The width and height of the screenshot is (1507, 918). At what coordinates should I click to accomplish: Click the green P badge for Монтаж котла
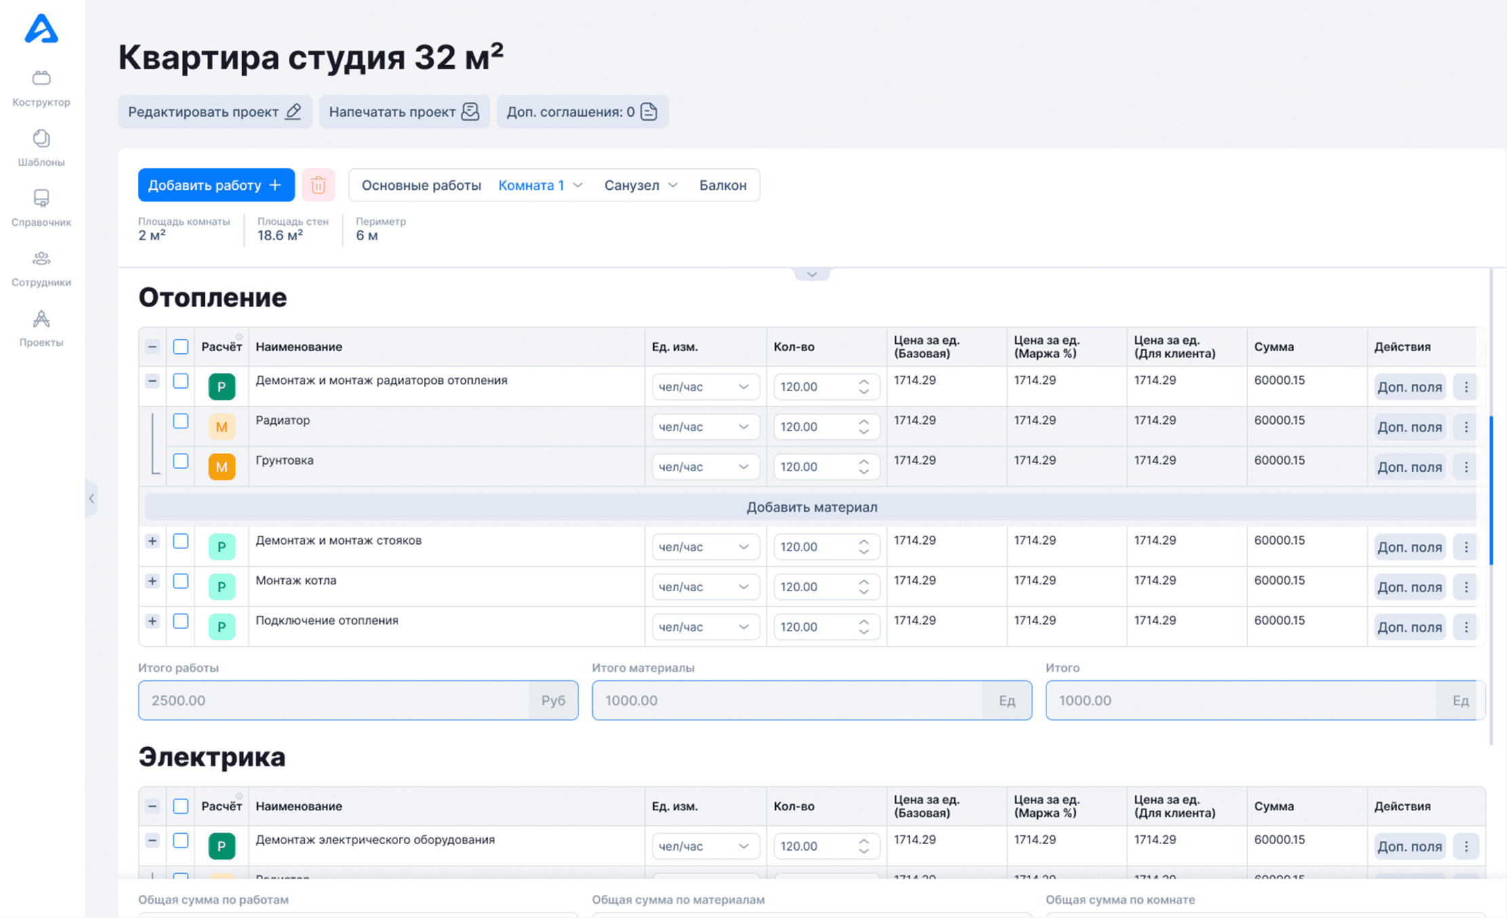pyautogui.click(x=221, y=587)
